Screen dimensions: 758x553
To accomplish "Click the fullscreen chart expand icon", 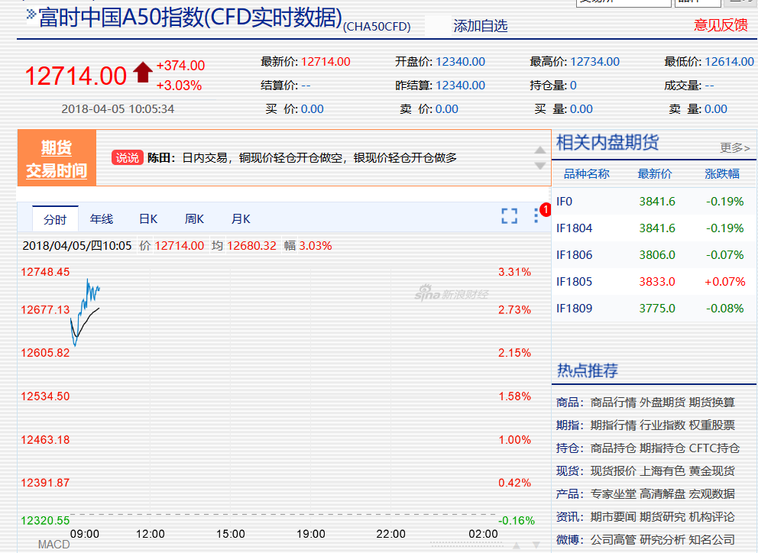I will pyautogui.click(x=509, y=216).
